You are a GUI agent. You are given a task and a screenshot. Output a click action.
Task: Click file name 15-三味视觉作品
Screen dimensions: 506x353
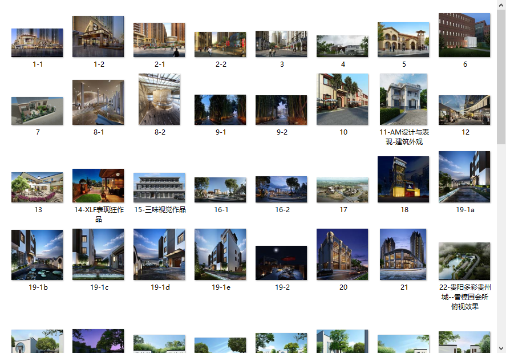(x=160, y=209)
